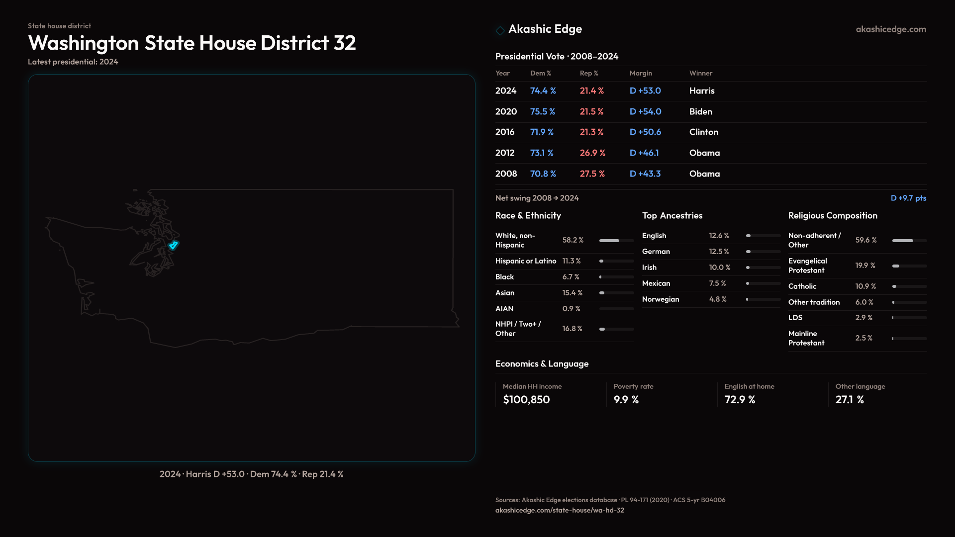The width and height of the screenshot is (955, 537).
Task: Click the English ancestry 12.6 % row
Action: 710,236
